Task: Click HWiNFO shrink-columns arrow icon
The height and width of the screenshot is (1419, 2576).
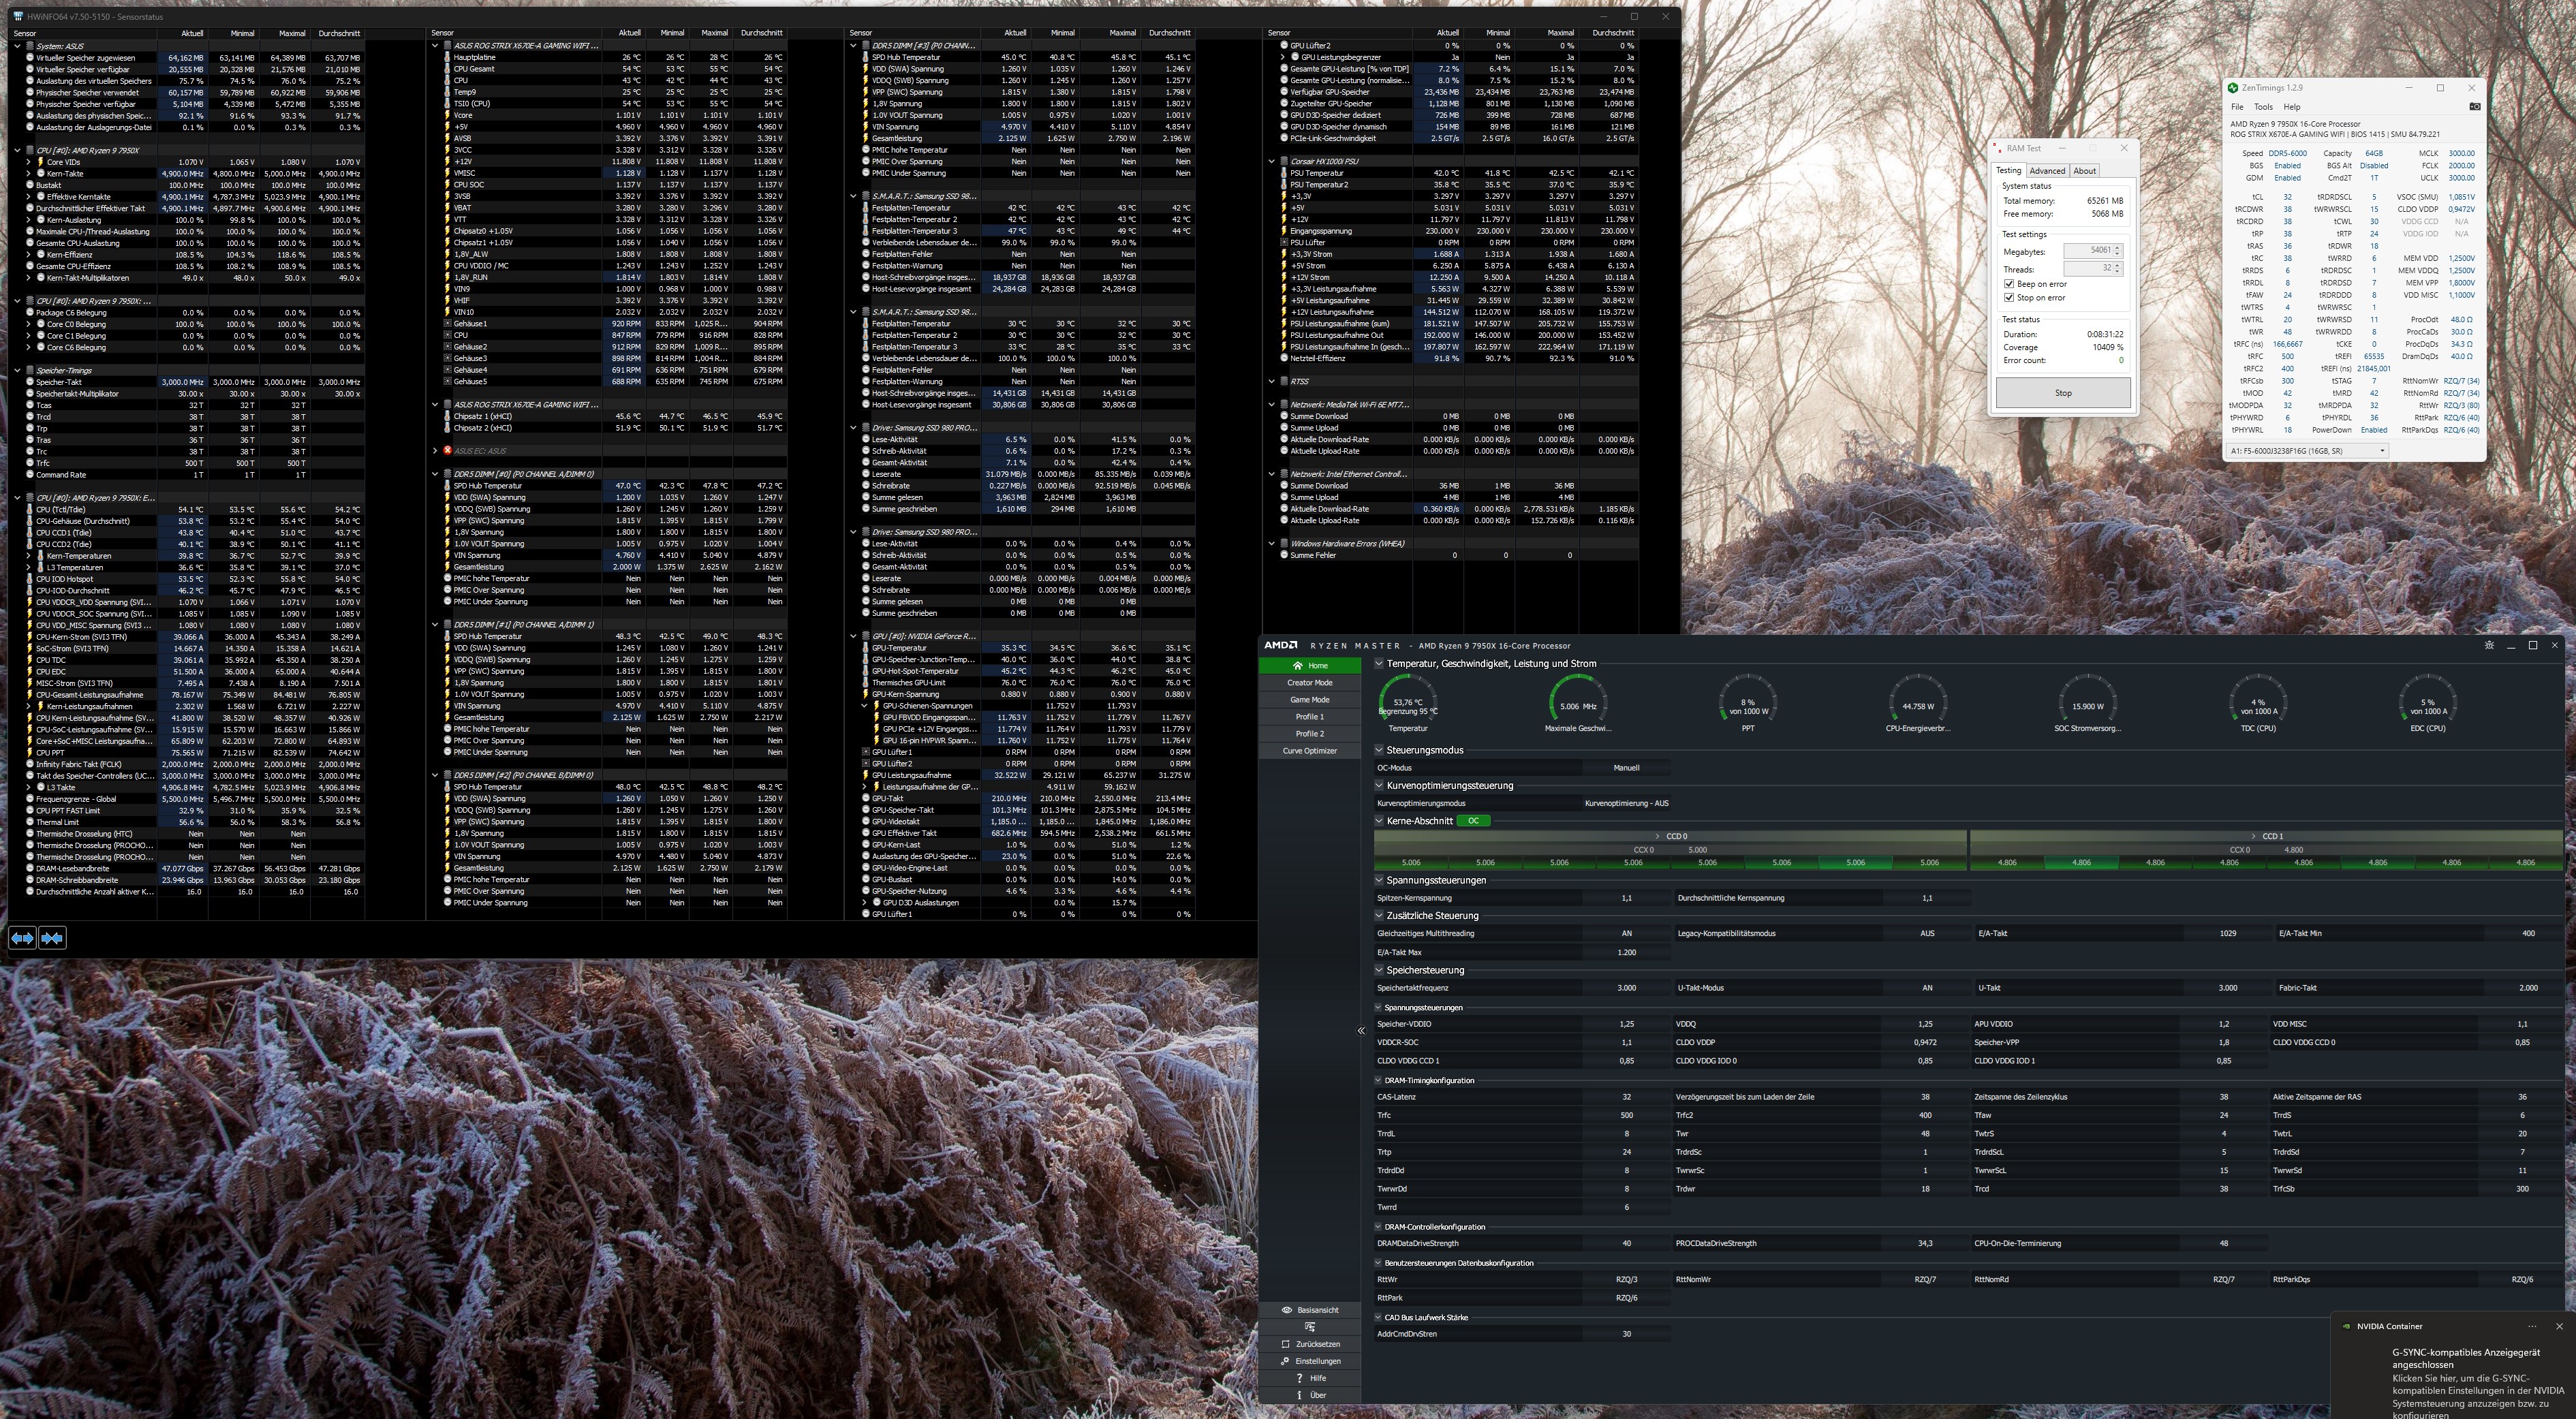Action: 52,938
